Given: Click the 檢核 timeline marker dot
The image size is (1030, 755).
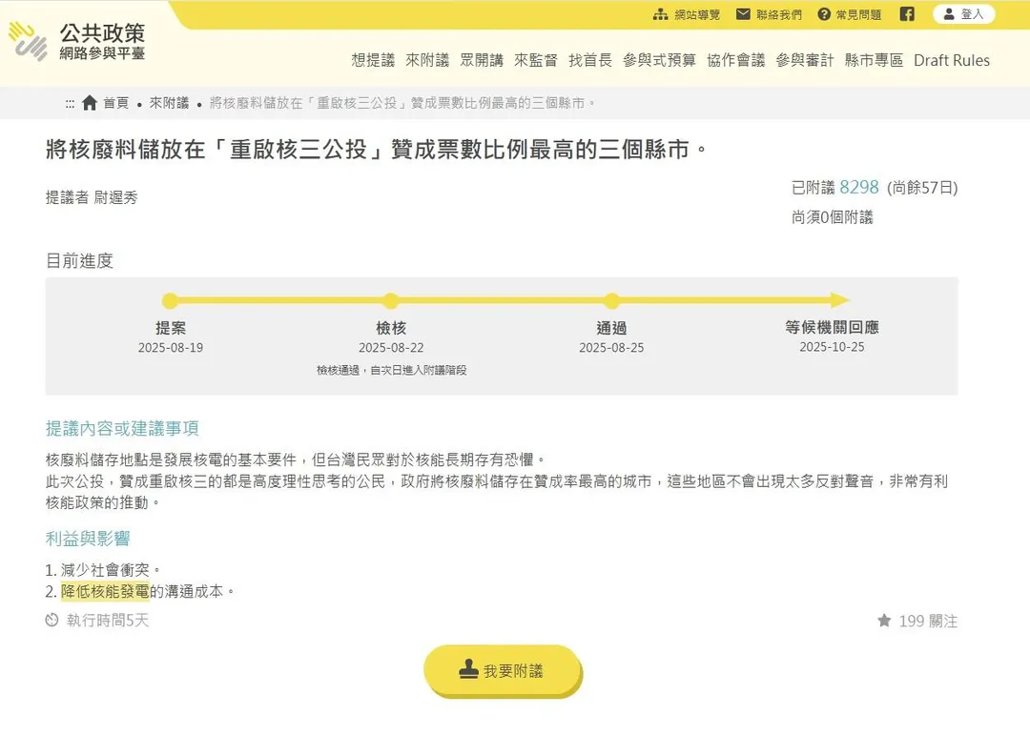Looking at the screenshot, I should coord(391,300).
